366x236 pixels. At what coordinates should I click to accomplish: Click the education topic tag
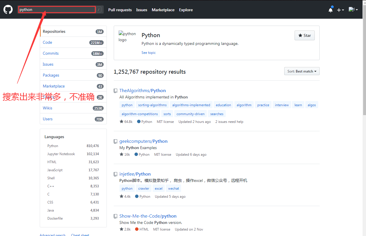[x=223, y=105]
